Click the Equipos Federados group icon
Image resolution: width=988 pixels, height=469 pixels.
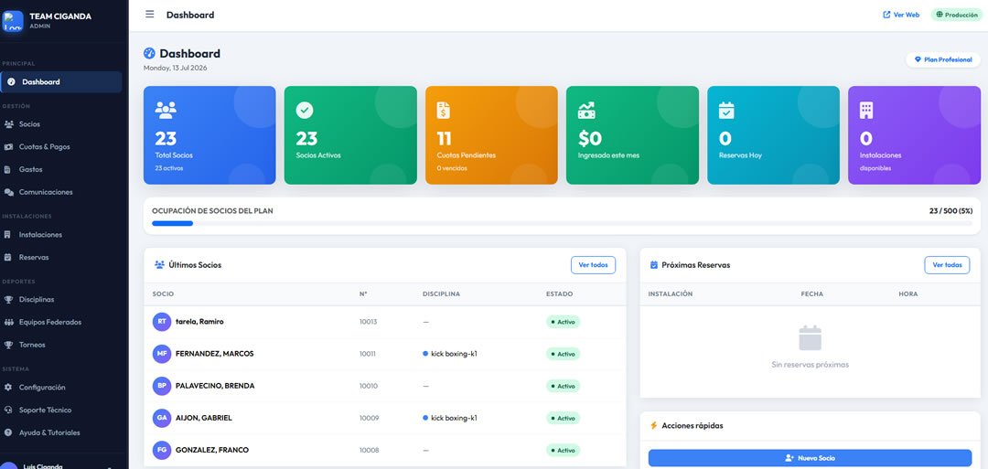pyautogui.click(x=9, y=323)
